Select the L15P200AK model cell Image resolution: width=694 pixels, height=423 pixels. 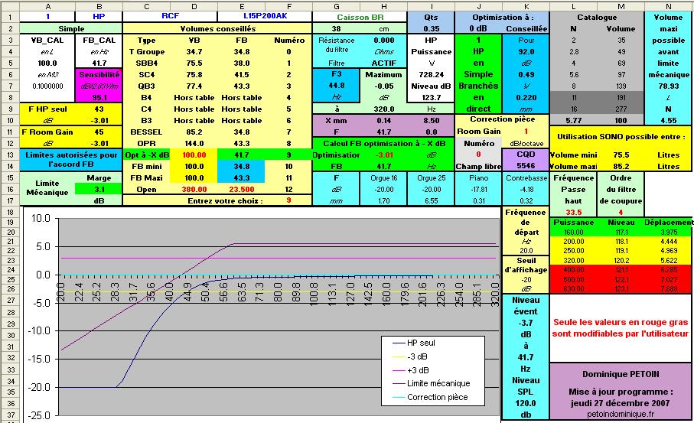(x=265, y=16)
